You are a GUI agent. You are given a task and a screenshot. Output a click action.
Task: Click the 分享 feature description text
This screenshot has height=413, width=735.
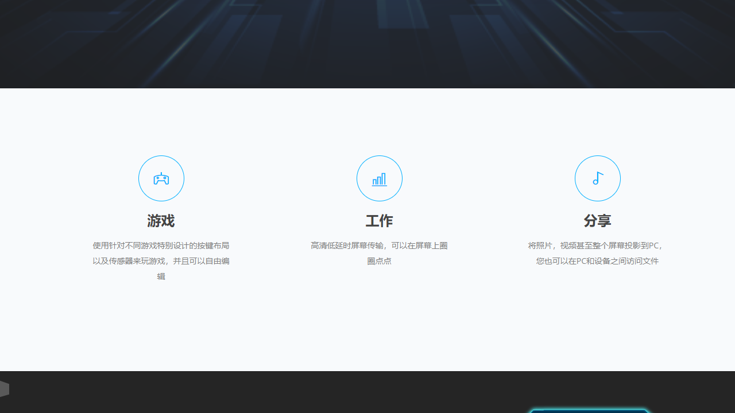tap(597, 253)
